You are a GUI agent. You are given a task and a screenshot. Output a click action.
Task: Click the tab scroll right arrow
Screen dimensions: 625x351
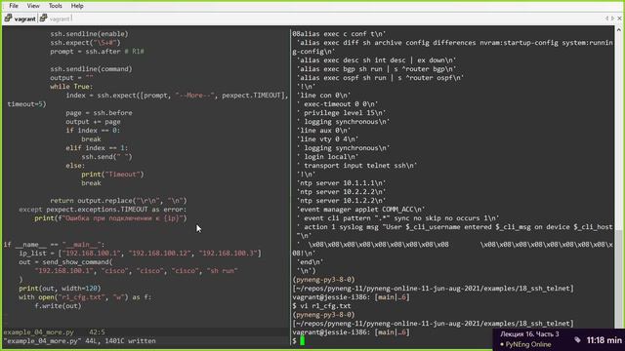(x=612, y=19)
